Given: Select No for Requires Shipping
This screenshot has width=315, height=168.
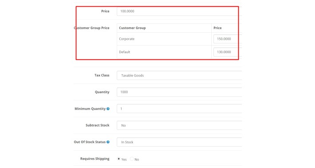Looking at the screenshot, I should pyautogui.click(x=132, y=159).
